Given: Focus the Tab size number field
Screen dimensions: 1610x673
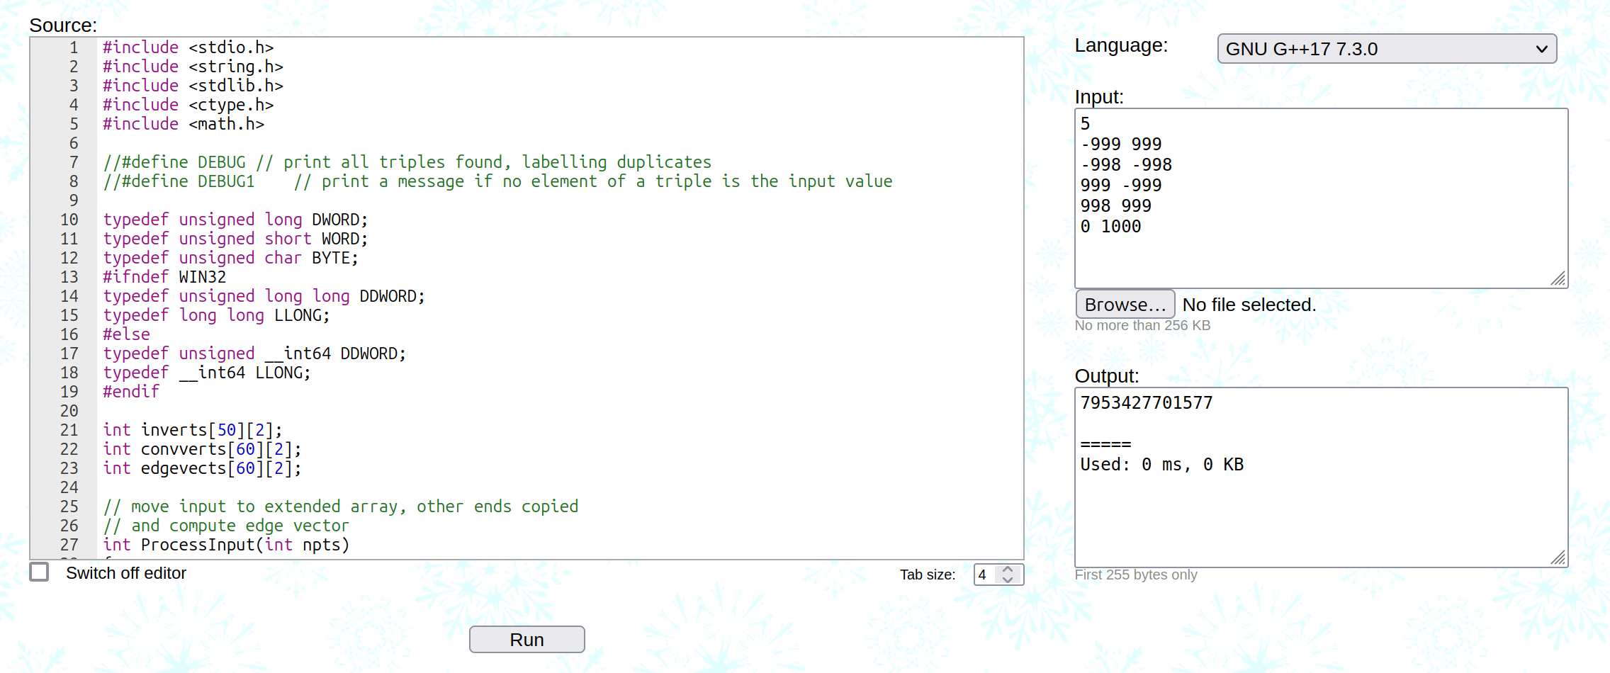Looking at the screenshot, I should (985, 575).
